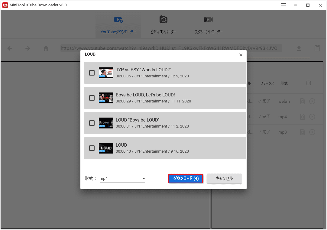The image size is (327, 230).
Task: Click the MiniTool uTube Downloader logo icon
Action: pos(5,5)
